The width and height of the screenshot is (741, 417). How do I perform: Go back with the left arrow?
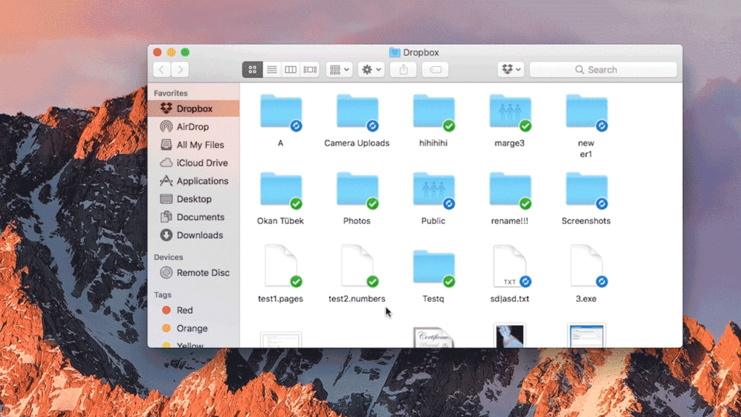[x=161, y=69]
